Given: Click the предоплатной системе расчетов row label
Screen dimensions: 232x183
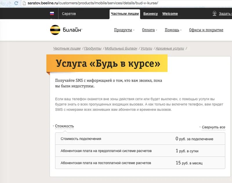Looking at the screenshot, I should point(106,151).
